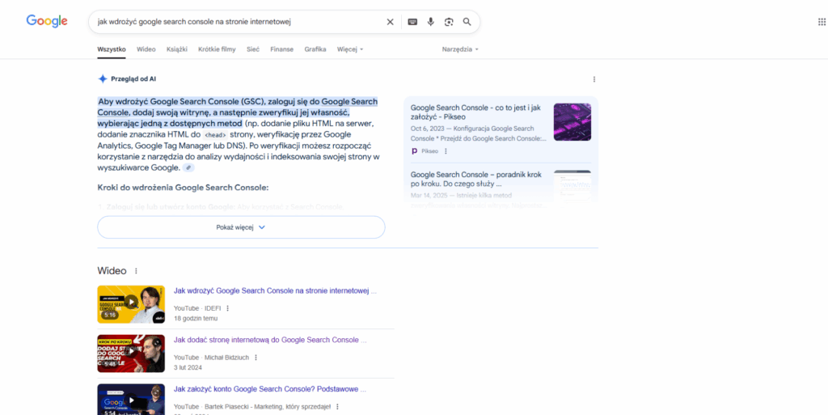The image size is (828, 415).
Task: Open Pikseo article 'co to jest i jak założyć'
Action: pyautogui.click(x=475, y=112)
